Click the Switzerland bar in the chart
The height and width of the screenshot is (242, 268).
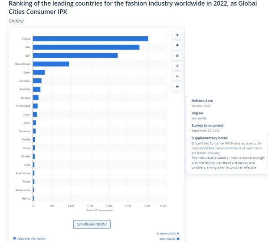35,106
